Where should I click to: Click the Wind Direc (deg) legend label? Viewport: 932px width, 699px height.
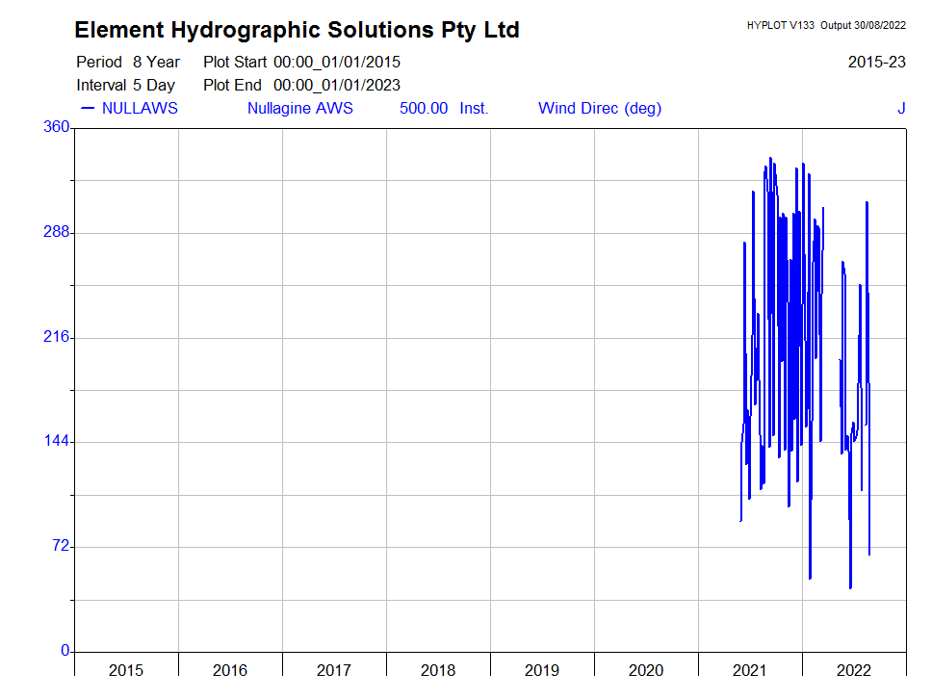[x=600, y=108]
